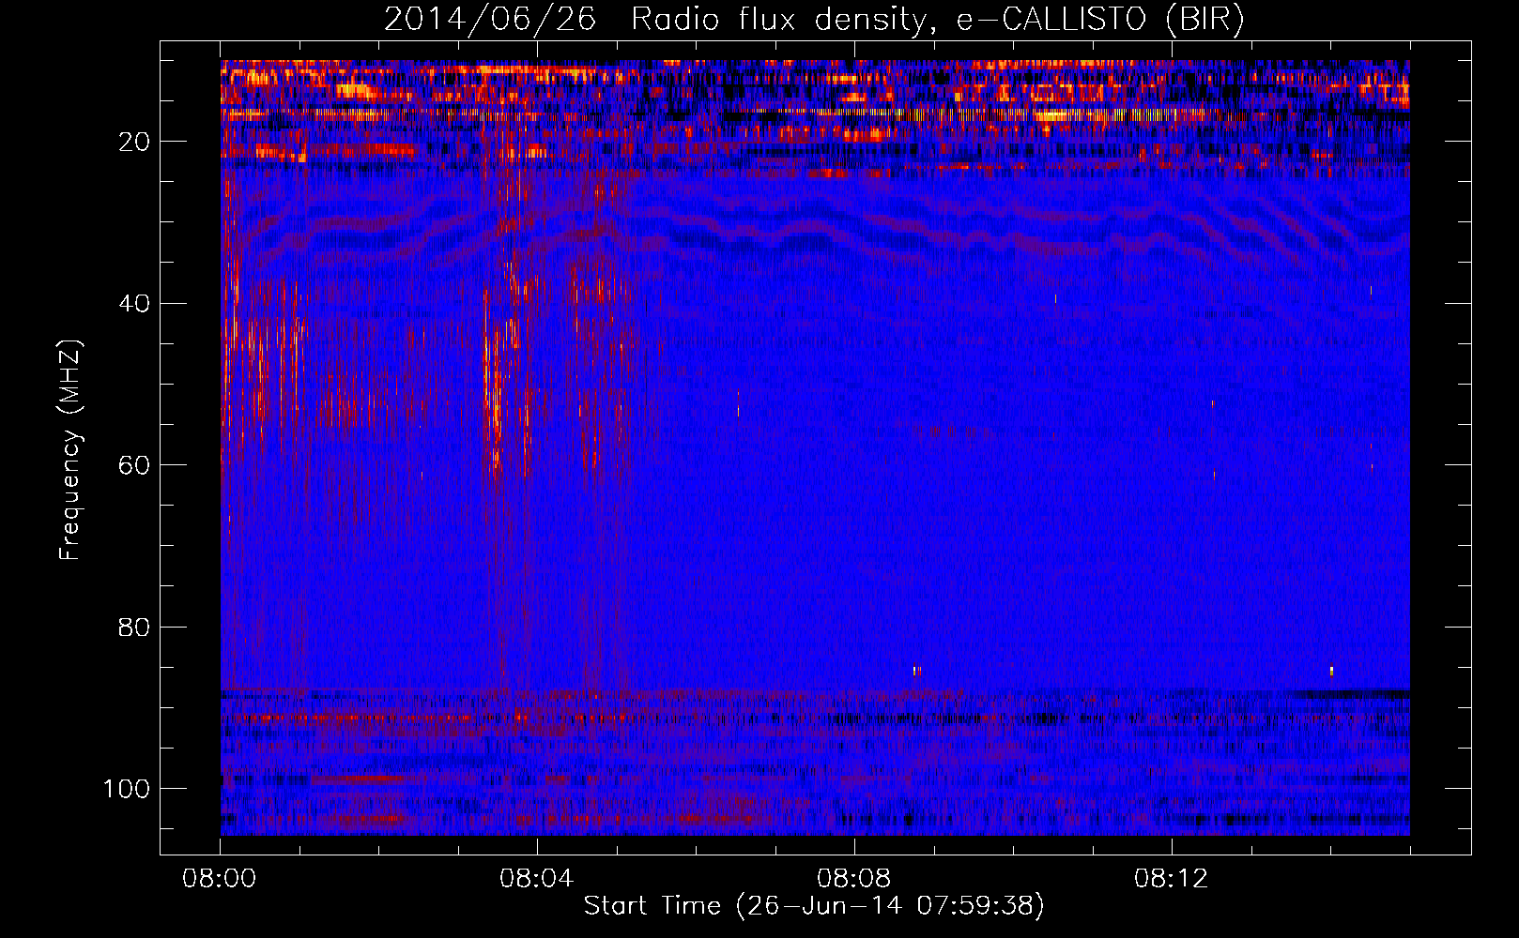
Task: Click the "20" frequency tick label
Action: pyautogui.click(x=135, y=142)
